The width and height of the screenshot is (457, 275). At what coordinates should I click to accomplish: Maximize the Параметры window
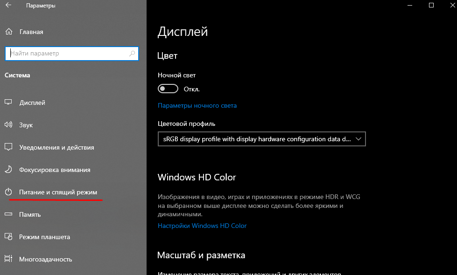point(431,6)
